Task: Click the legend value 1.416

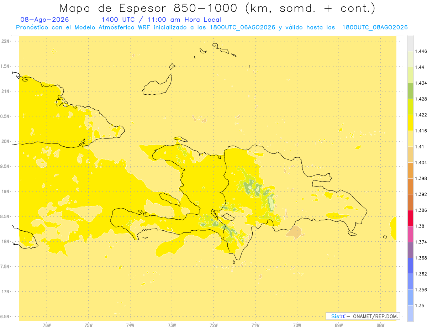Action: click(421, 131)
